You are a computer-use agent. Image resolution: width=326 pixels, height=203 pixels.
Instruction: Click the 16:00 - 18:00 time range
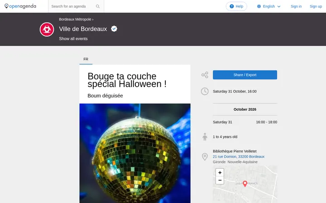point(267,122)
